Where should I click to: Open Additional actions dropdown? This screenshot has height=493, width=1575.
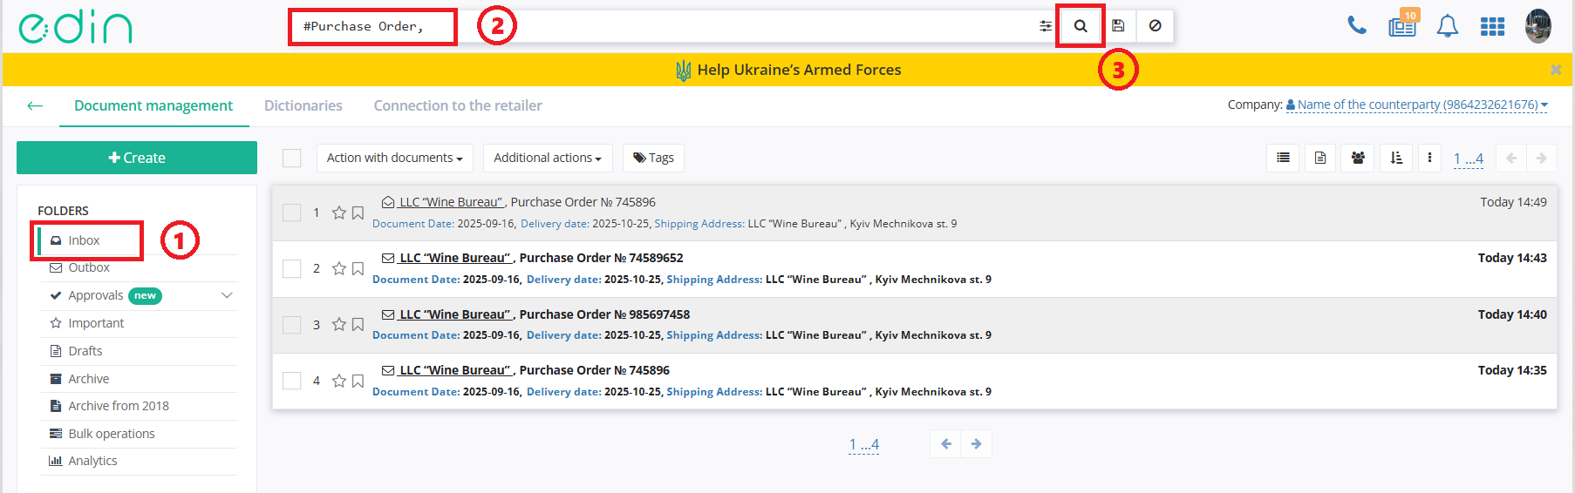pyautogui.click(x=548, y=158)
